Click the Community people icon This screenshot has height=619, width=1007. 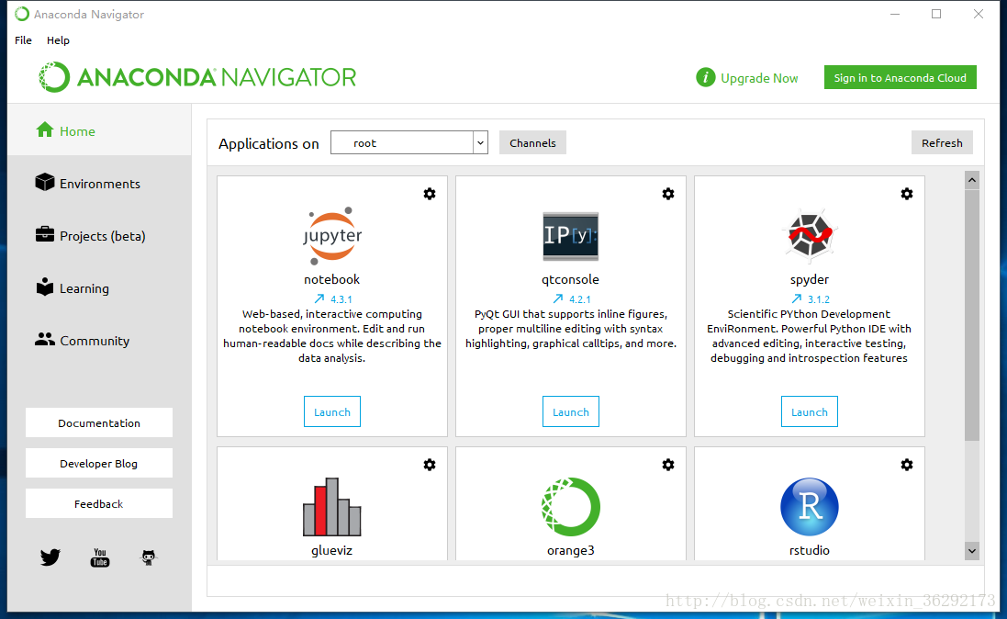pyautogui.click(x=45, y=340)
